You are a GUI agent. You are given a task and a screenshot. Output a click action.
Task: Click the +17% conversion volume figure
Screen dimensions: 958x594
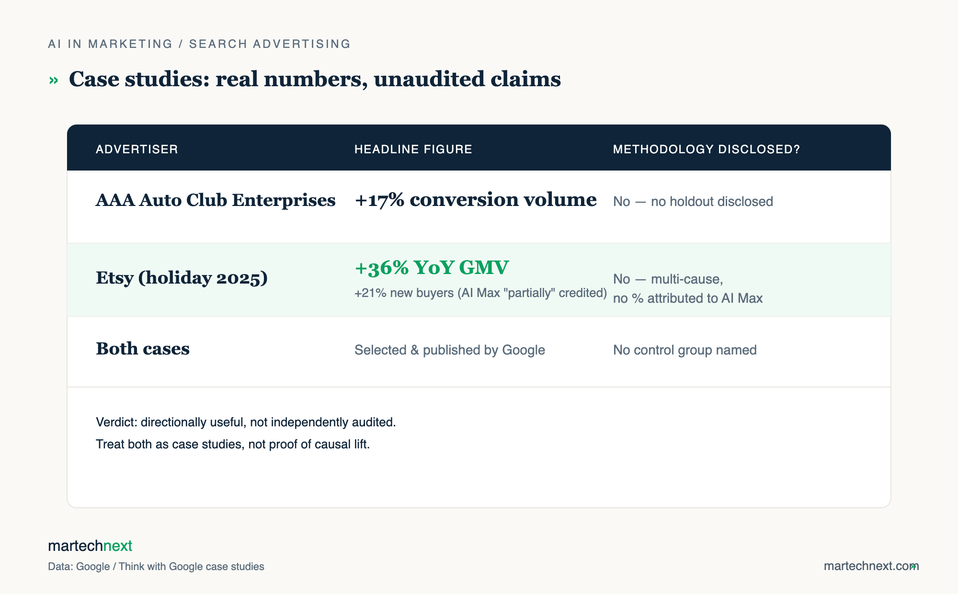tap(476, 200)
